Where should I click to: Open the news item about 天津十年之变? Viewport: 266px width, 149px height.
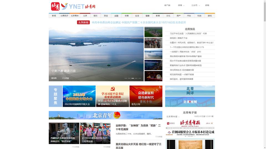192,43
